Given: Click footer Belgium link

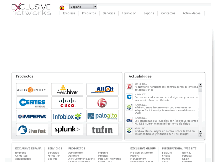Looking at the screenshot, I should (167, 153).
